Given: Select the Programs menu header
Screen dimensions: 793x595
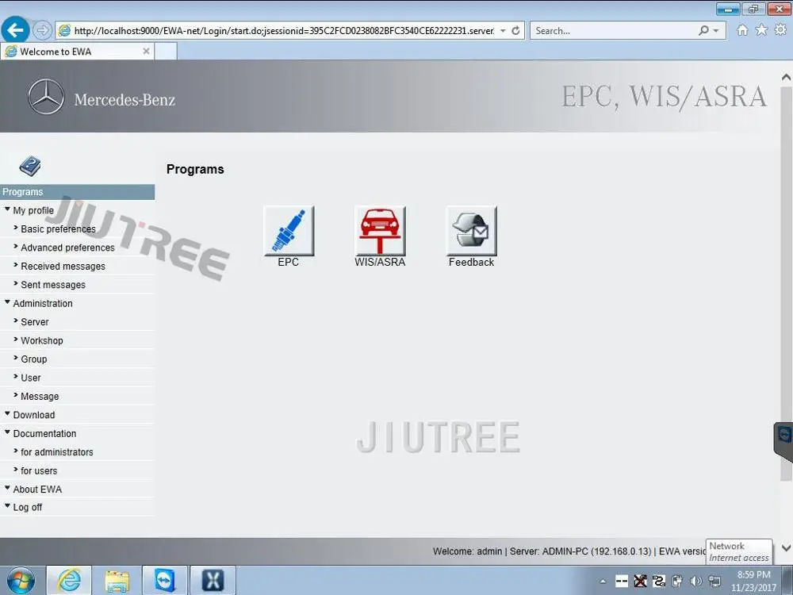Looking at the screenshot, I should pos(78,192).
